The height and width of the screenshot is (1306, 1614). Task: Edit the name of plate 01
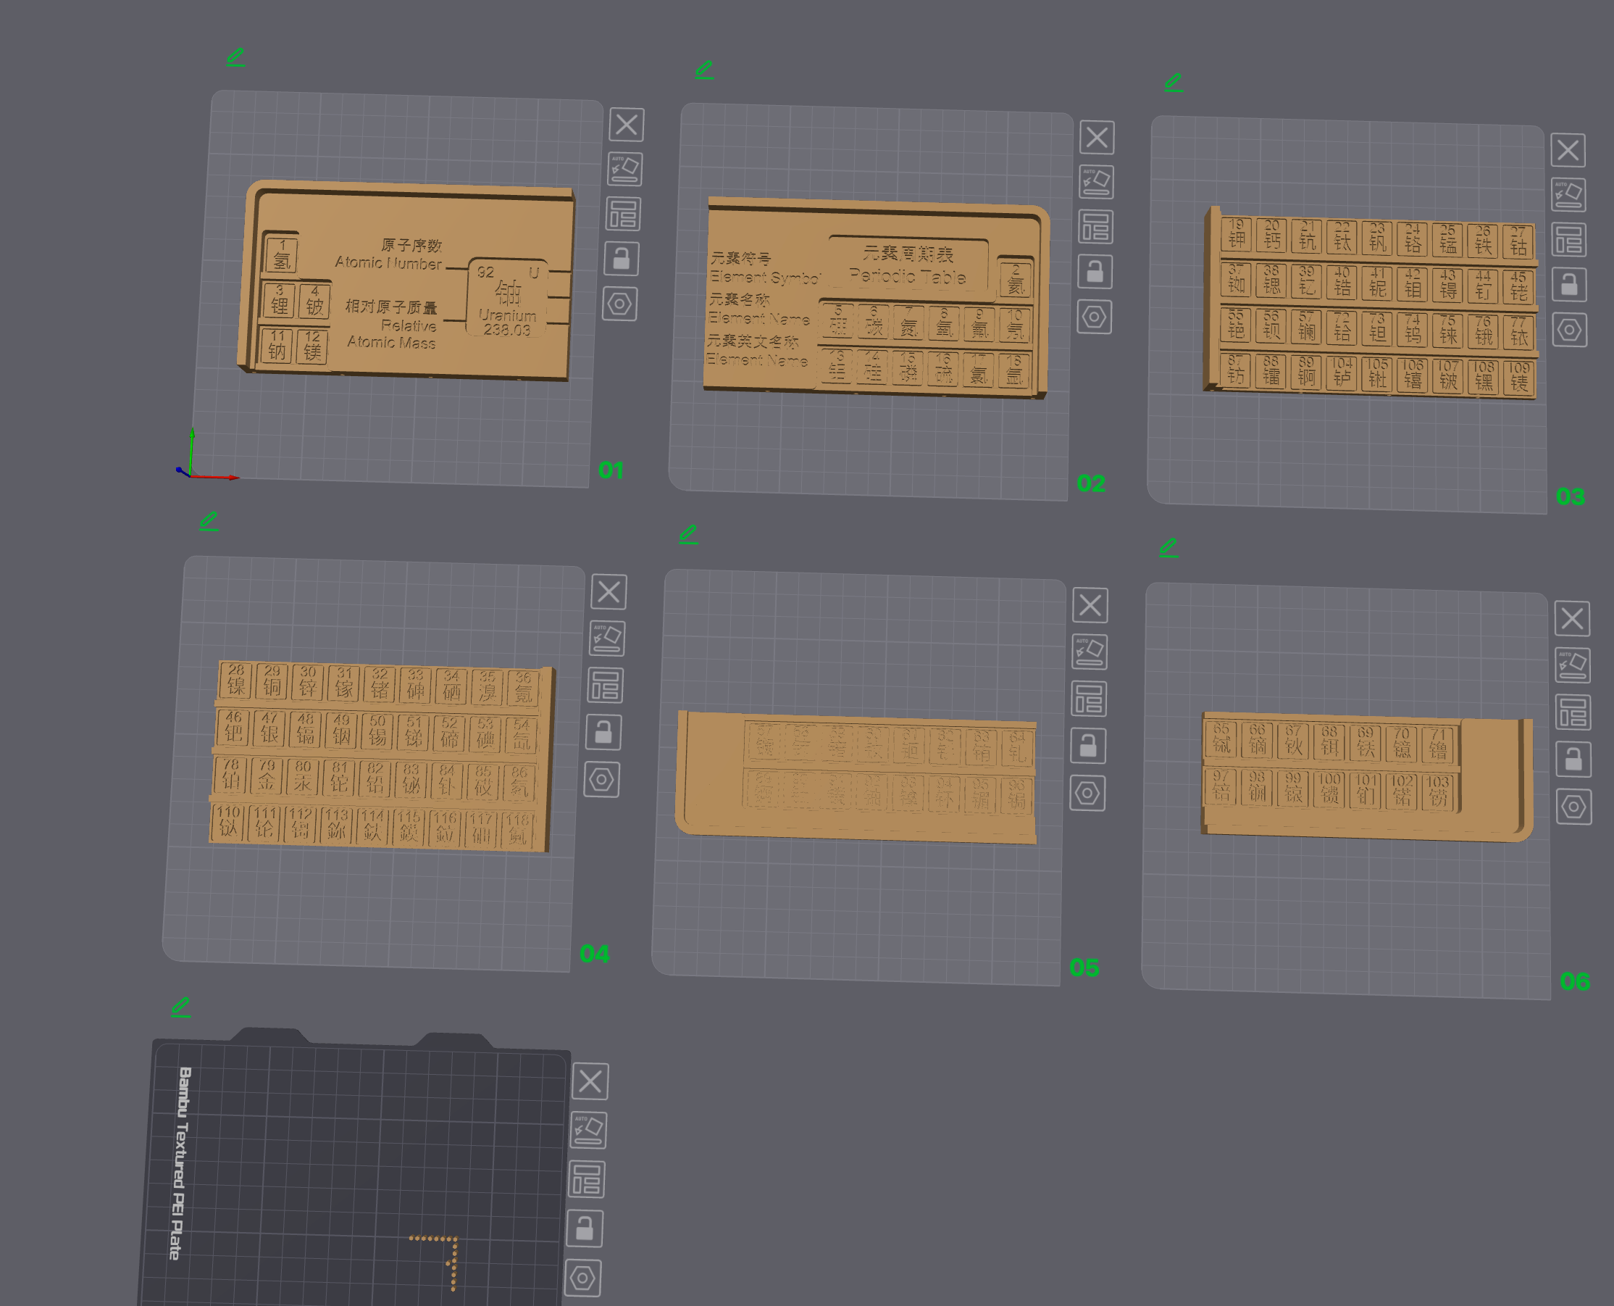tap(236, 57)
